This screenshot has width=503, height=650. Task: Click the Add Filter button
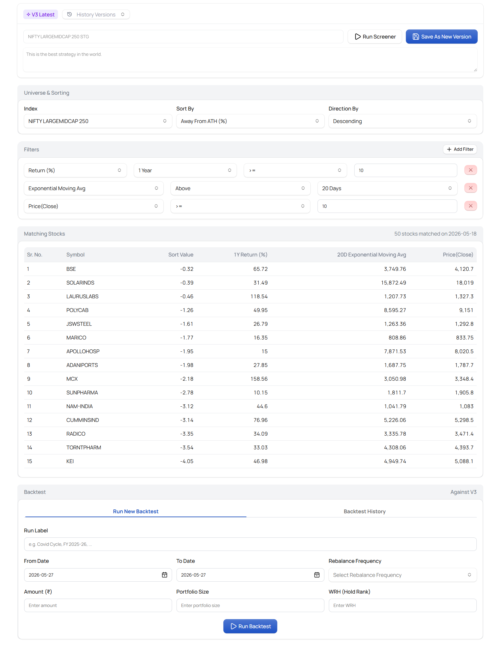pyautogui.click(x=460, y=149)
